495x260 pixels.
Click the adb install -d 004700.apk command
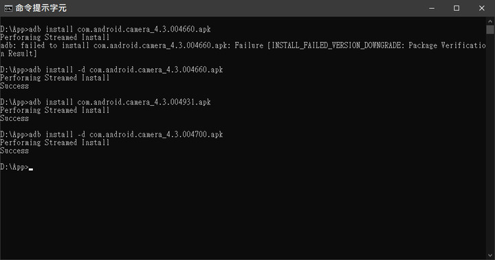[111, 135]
